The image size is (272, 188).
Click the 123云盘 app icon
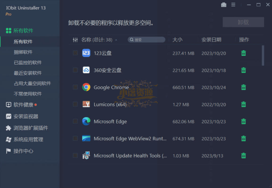pos(86,53)
